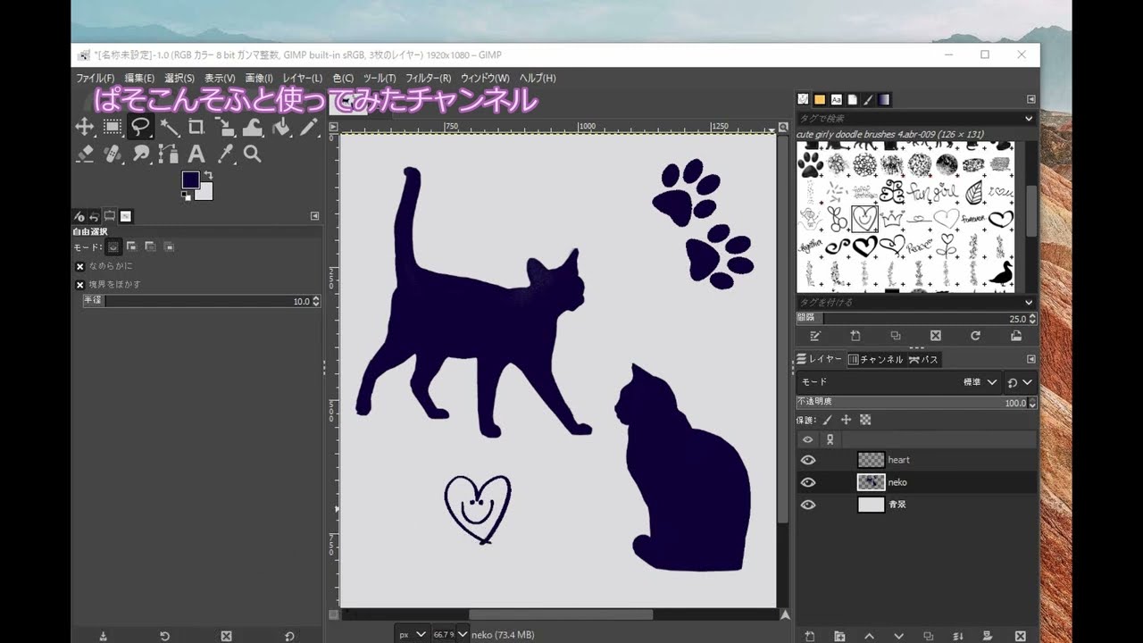1143x643 pixels.
Task: Delete the selected layer
Action: click(1021, 636)
